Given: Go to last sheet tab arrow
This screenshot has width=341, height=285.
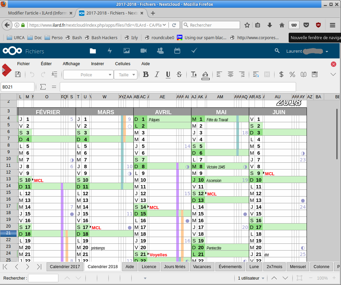Looking at the screenshot, I should tap(39, 267).
